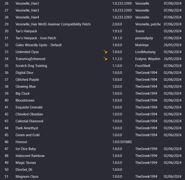Select the Bloodstones mod row

point(92,100)
